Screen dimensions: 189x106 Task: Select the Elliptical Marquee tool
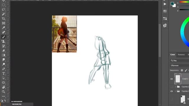(4, 5)
